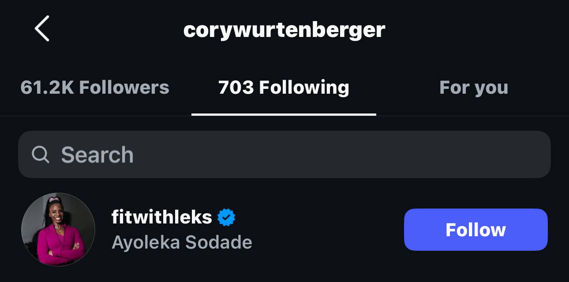Screen dimensions: 569x282
Task: Open the For you tab
Action: [474, 88]
